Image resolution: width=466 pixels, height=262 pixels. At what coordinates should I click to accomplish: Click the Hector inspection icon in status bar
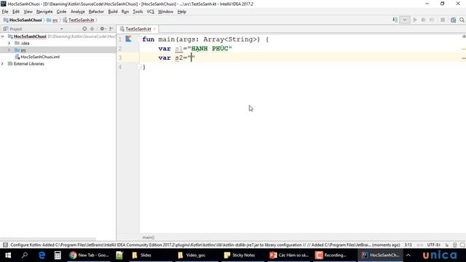point(454,245)
